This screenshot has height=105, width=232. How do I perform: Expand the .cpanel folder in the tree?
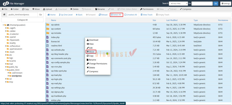coord(6,37)
